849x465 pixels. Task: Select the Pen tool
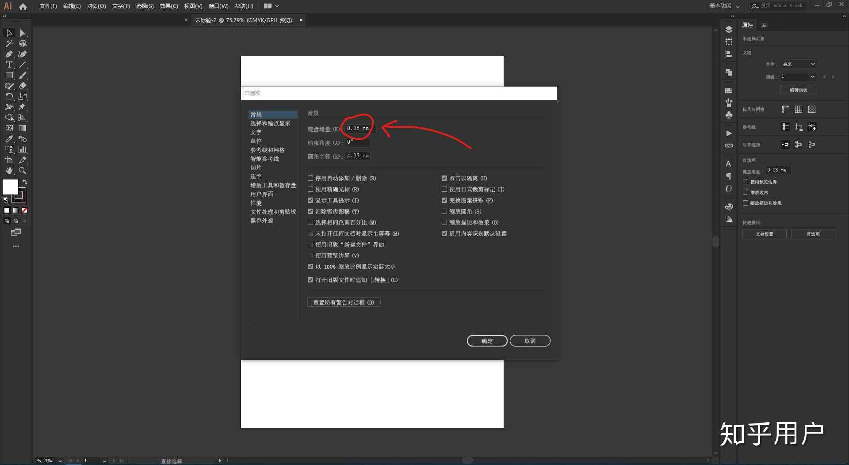point(9,54)
